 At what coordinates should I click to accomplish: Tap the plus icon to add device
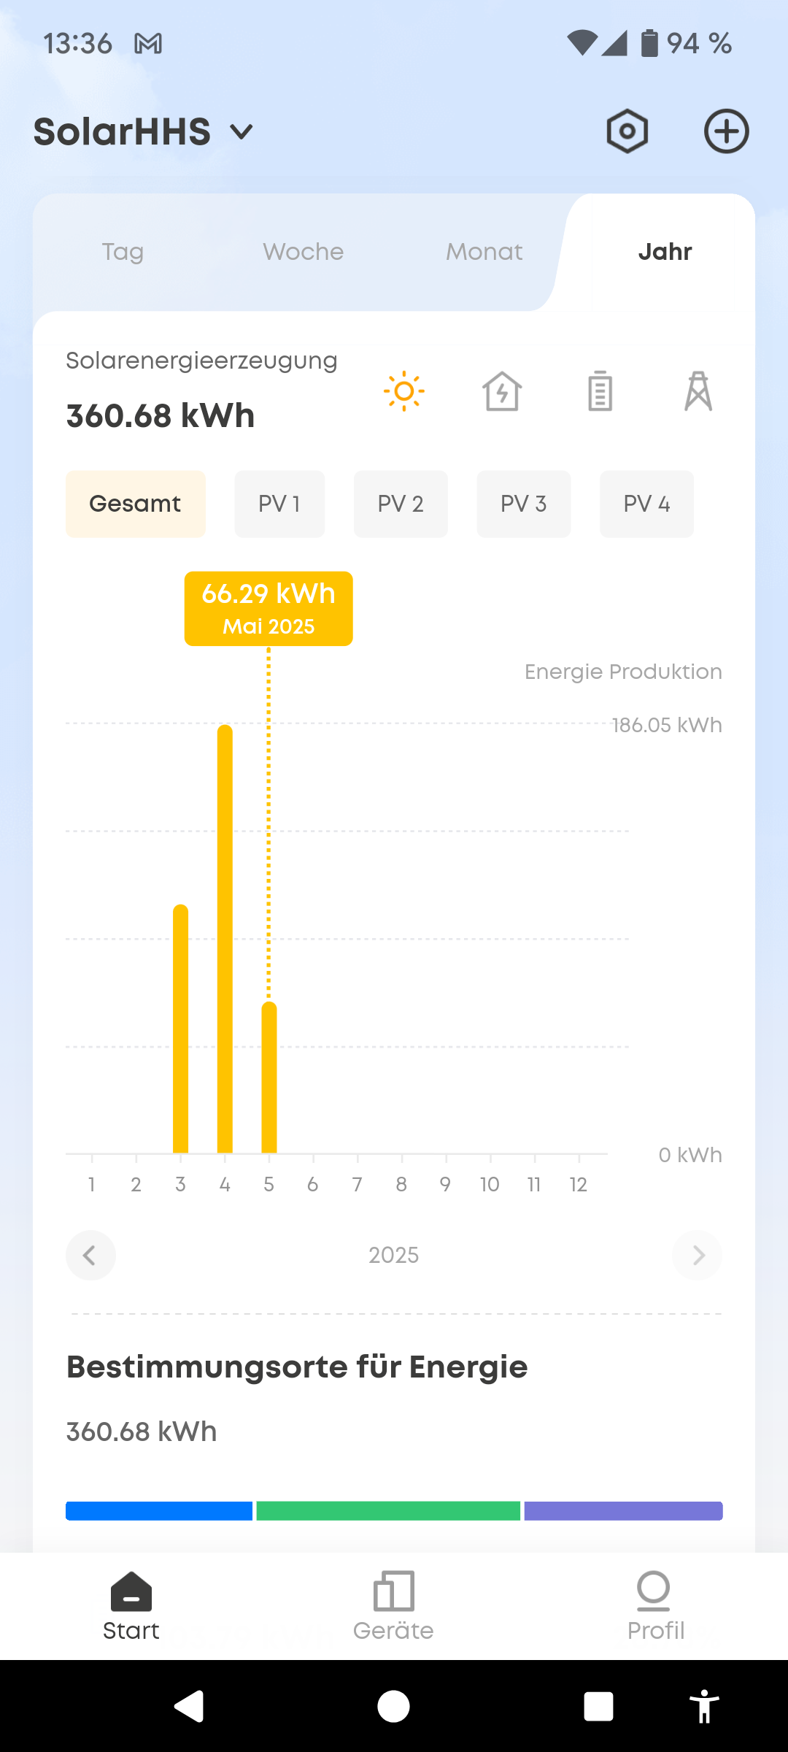[726, 131]
